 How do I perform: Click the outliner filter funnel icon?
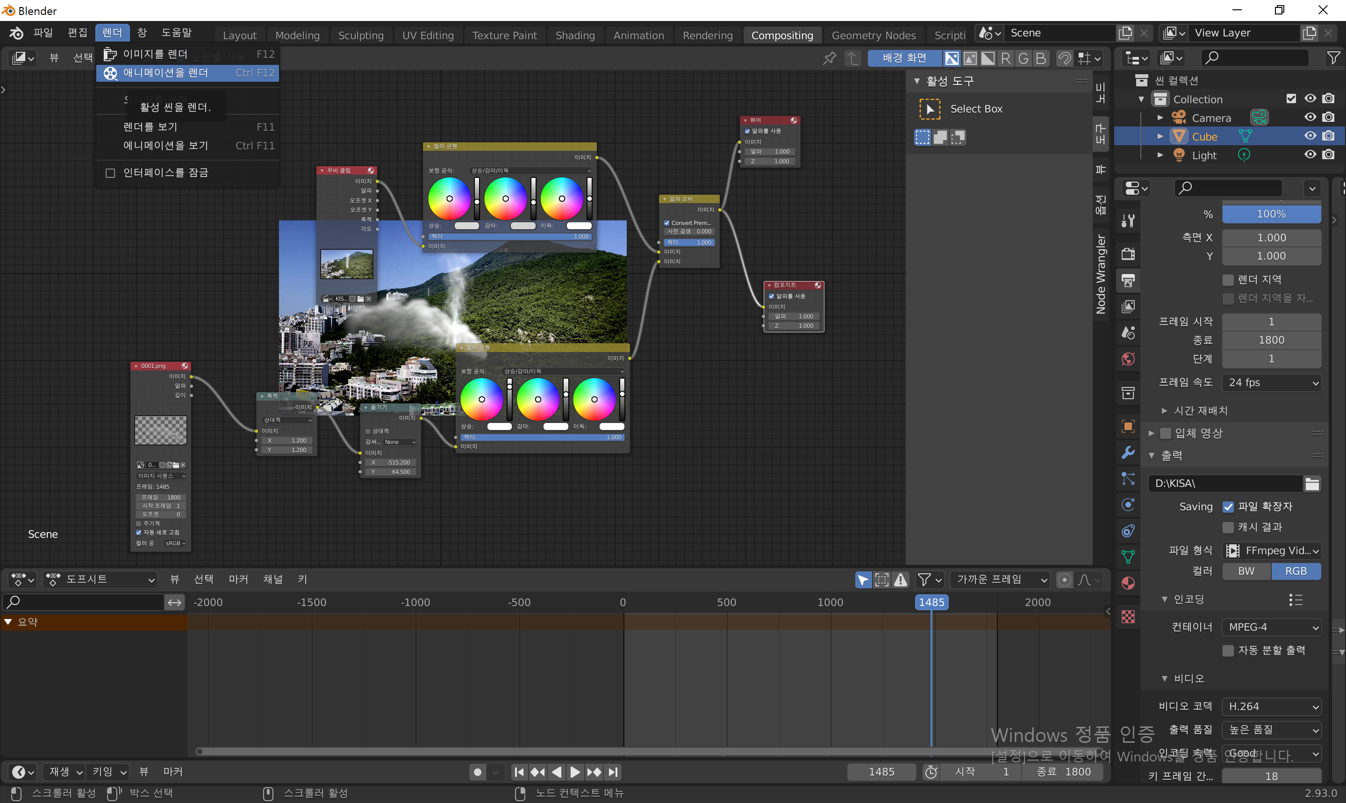(1333, 57)
